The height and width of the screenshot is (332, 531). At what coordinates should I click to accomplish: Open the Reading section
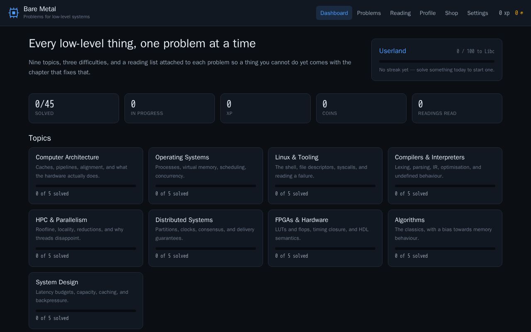point(400,13)
